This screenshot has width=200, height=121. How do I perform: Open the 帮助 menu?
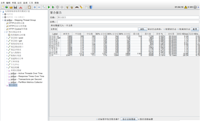(37, 3)
